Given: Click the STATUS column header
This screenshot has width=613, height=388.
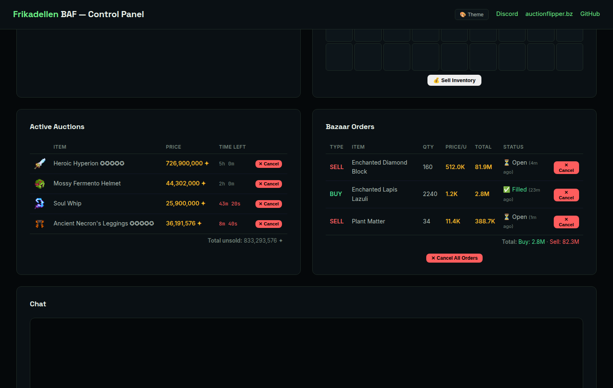Looking at the screenshot, I should (x=513, y=147).
